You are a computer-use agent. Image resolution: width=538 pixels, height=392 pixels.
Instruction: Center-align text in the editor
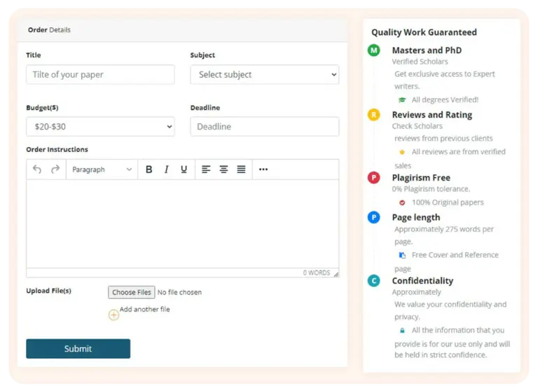tap(223, 169)
